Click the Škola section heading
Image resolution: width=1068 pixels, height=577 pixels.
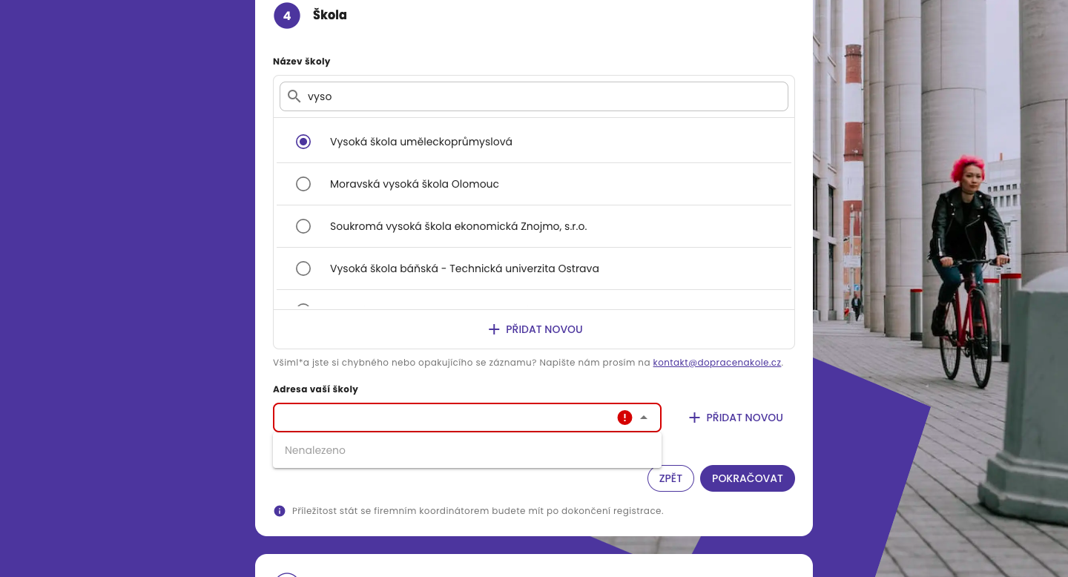(329, 15)
